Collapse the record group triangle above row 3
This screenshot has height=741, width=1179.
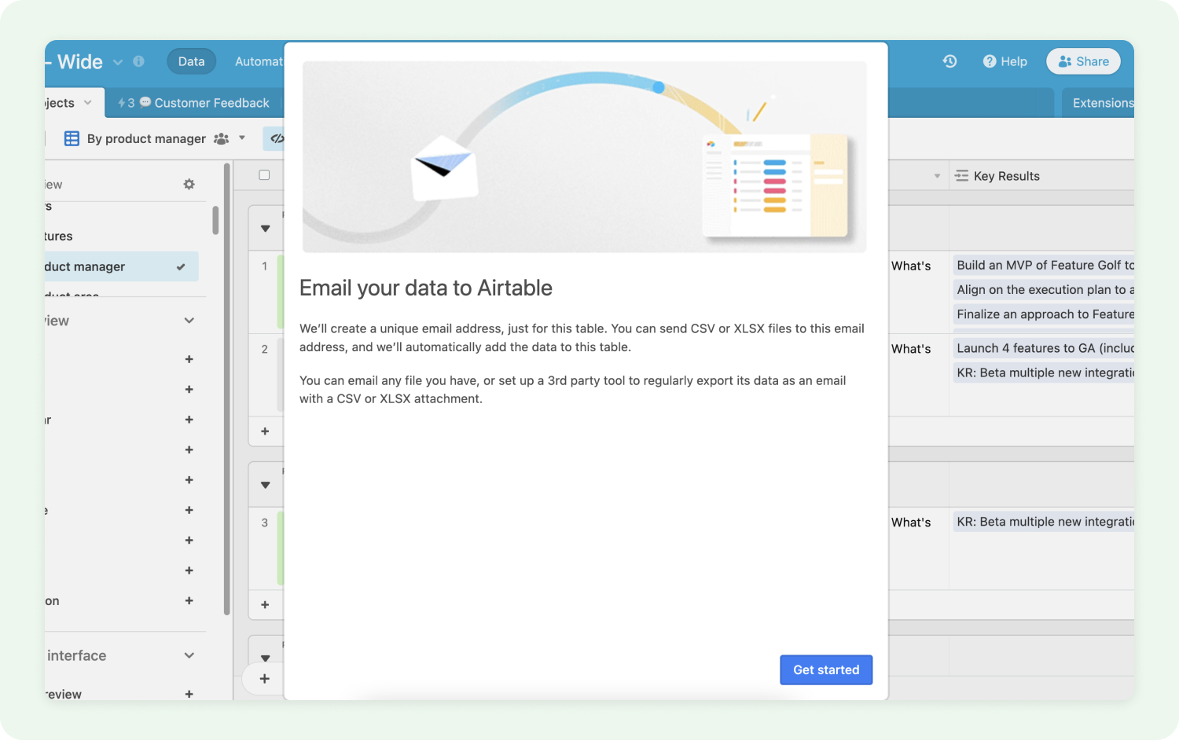pyautogui.click(x=266, y=485)
